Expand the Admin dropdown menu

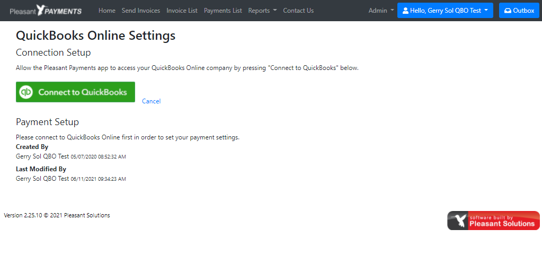[x=381, y=11]
